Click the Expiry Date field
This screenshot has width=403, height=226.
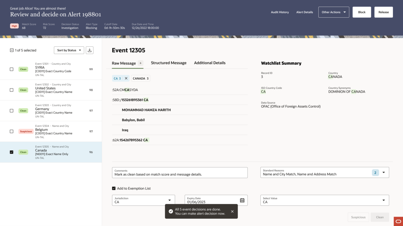coord(216,200)
